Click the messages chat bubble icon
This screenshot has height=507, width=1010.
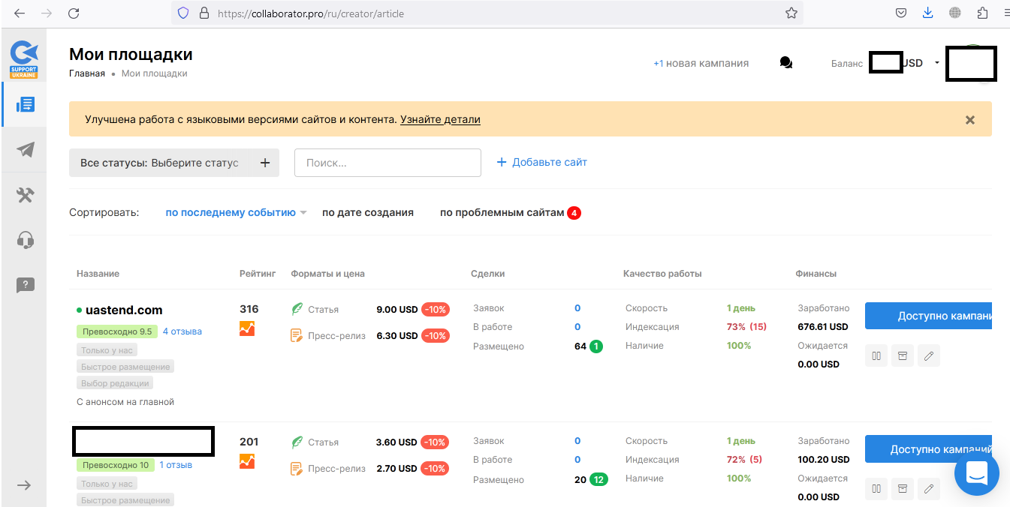(785, 64)
